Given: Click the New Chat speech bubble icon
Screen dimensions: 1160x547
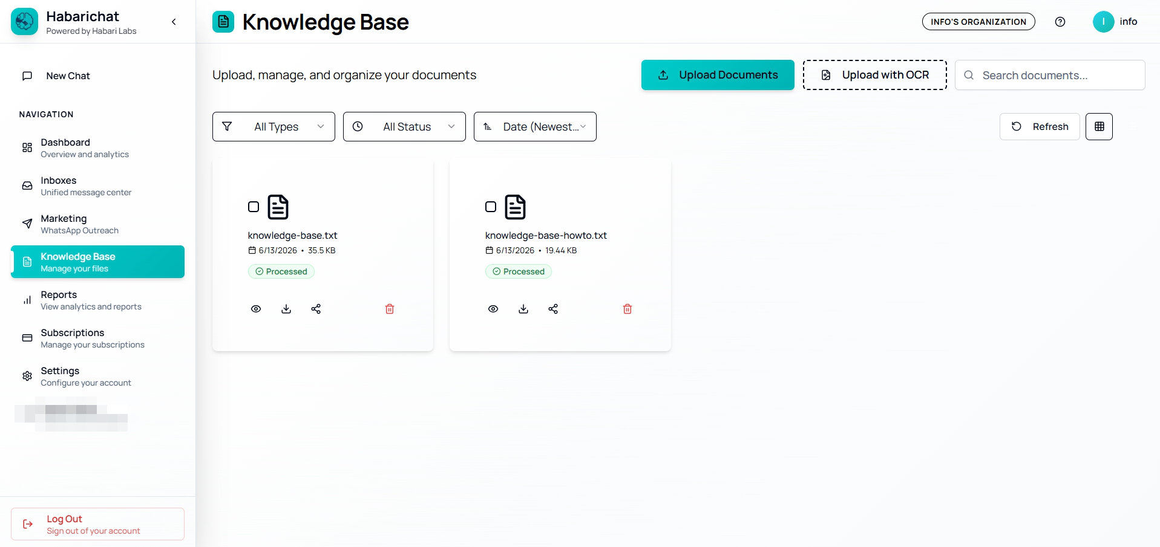Looking at the screenshot, I should [x=27, y=76].
